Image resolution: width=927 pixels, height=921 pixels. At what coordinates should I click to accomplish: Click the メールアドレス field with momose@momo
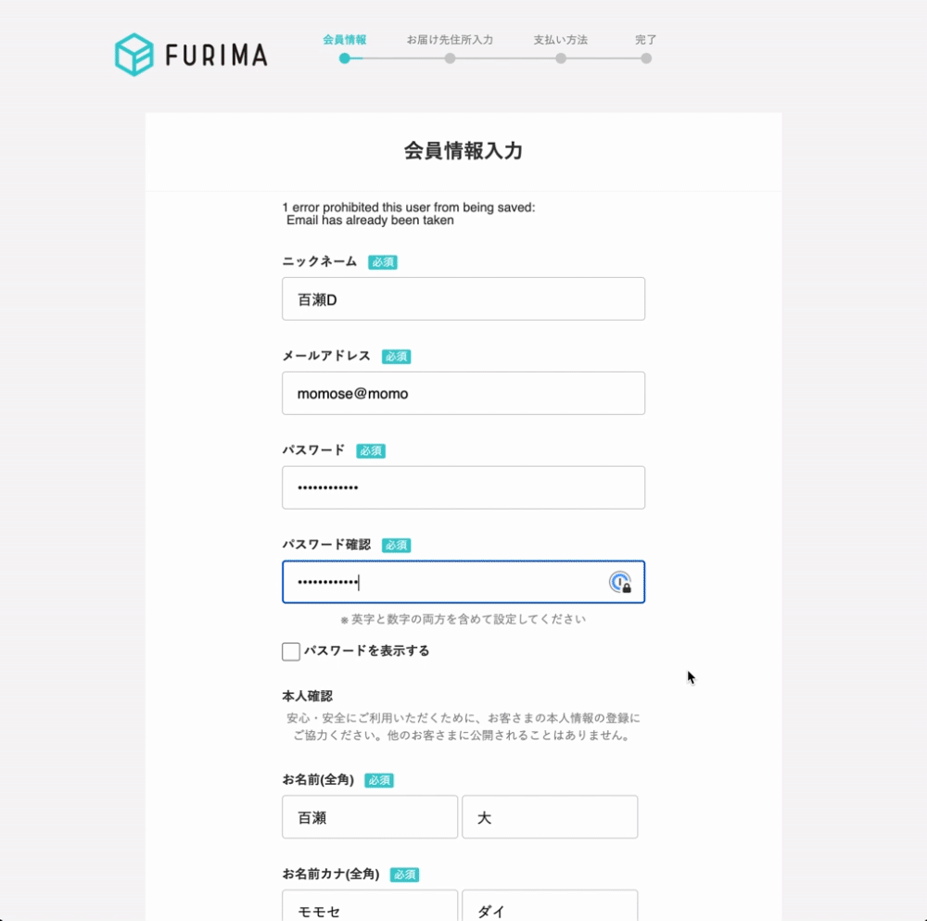click(x=463, y=394)
